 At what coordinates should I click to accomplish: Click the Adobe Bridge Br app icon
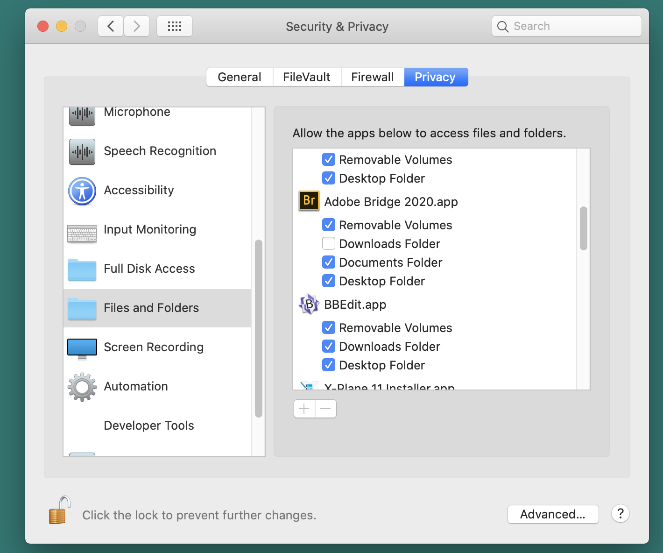309,201
